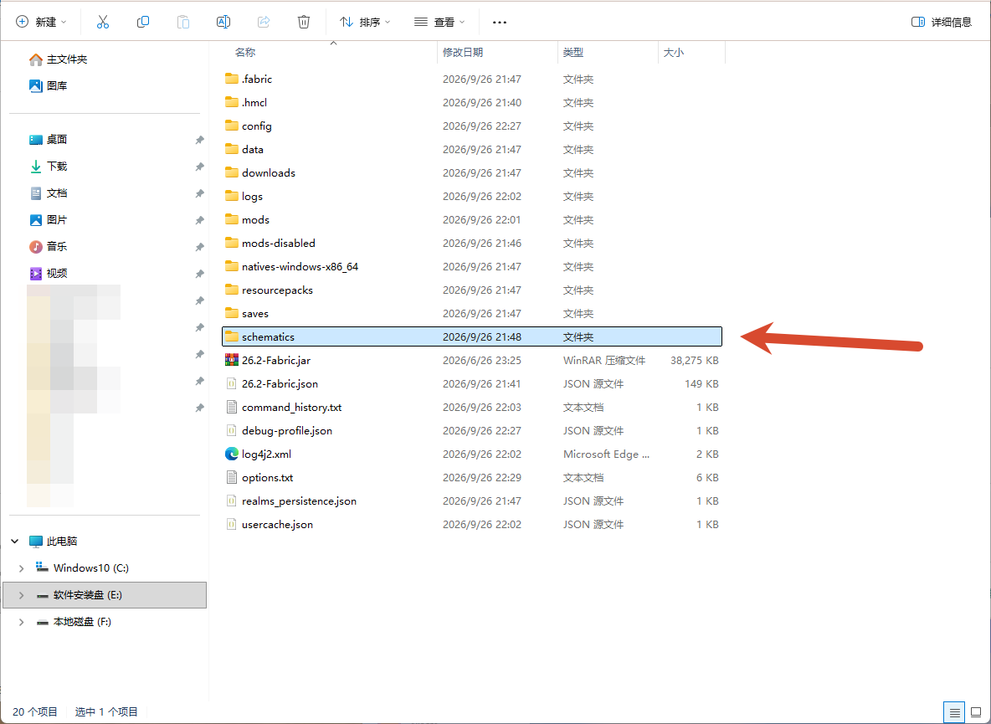Open 音乐 music quick access
991x724 pixels.
48,246
